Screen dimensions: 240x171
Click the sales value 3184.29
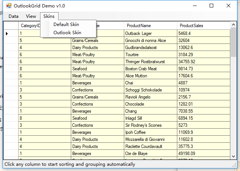[204, 54]
